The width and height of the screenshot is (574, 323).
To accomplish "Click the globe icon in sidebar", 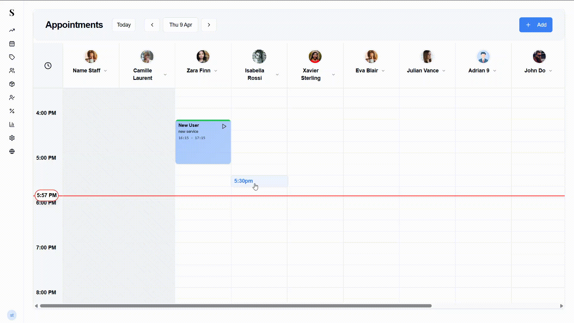I will pyautogui.click(x=12, y=151).
